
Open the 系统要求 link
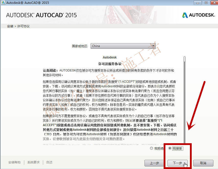[33, 162]
